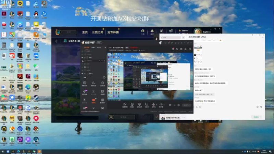This screenshot has height=154, width=274.
Task: Select the WeChat desktop icon
Action: (36, 67)
